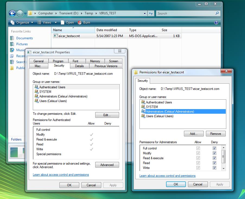This screenshot has width=245, height=199.
Task: Open the Organize dropdown menu
Action: (22, 22)
